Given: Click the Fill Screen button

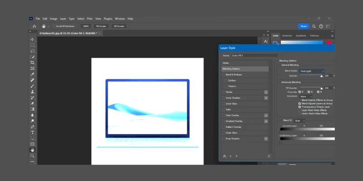Looking at the screenshot, I should 119,26.
